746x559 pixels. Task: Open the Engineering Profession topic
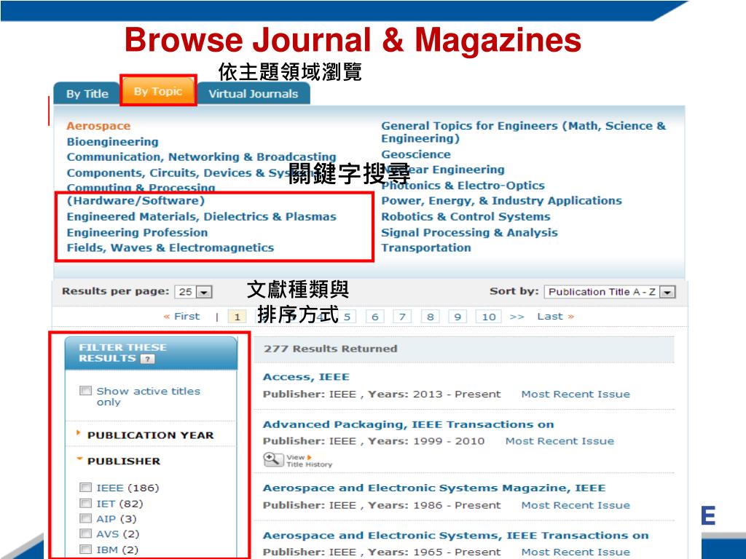coord(137,232)
